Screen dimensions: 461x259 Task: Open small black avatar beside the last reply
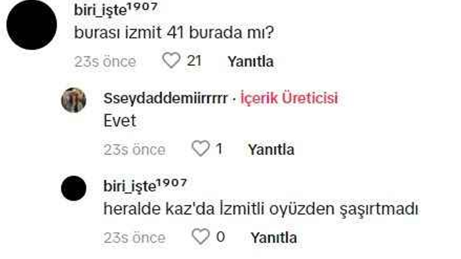click(73, 188)
